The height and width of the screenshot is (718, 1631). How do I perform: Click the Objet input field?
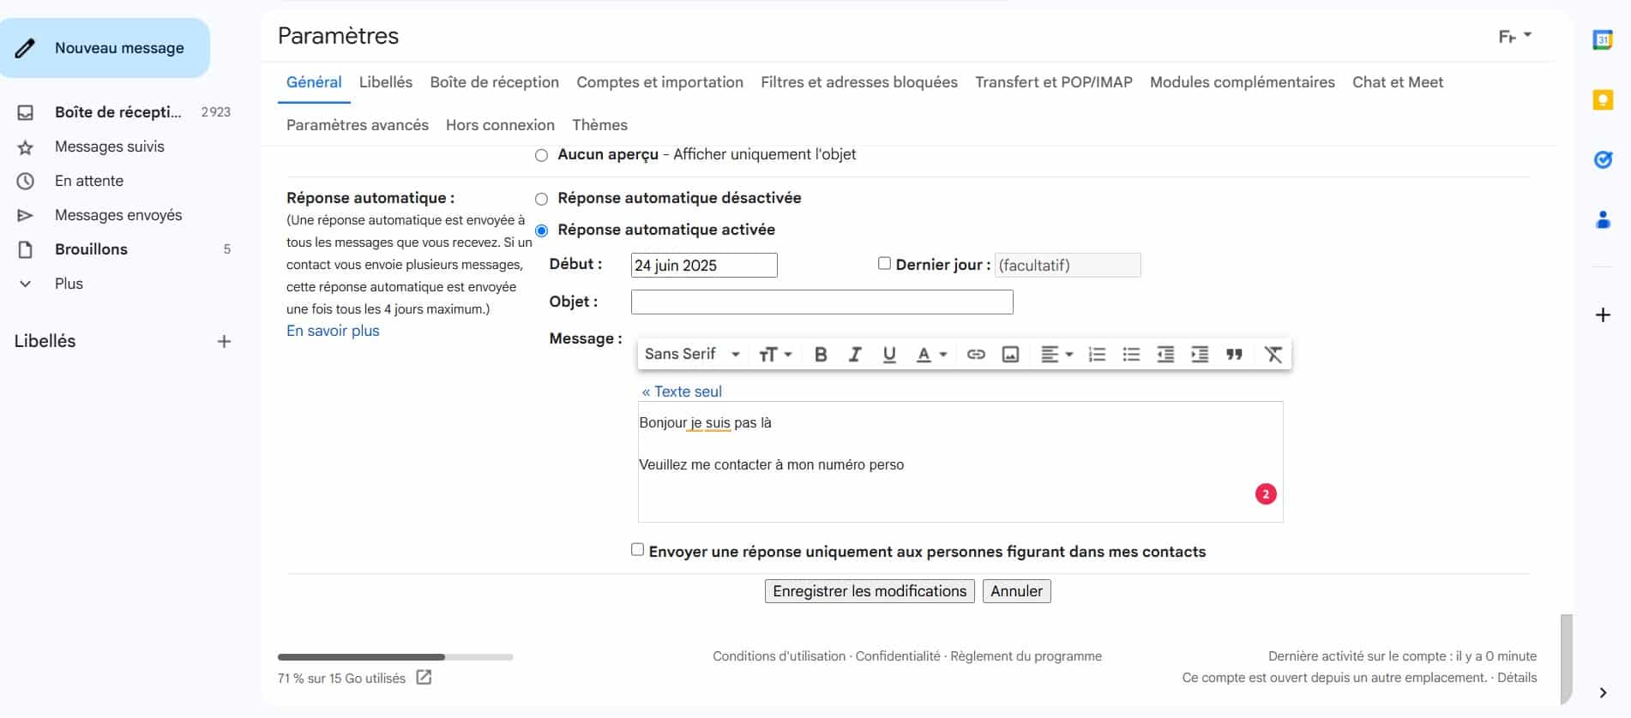tap(822, 302)
